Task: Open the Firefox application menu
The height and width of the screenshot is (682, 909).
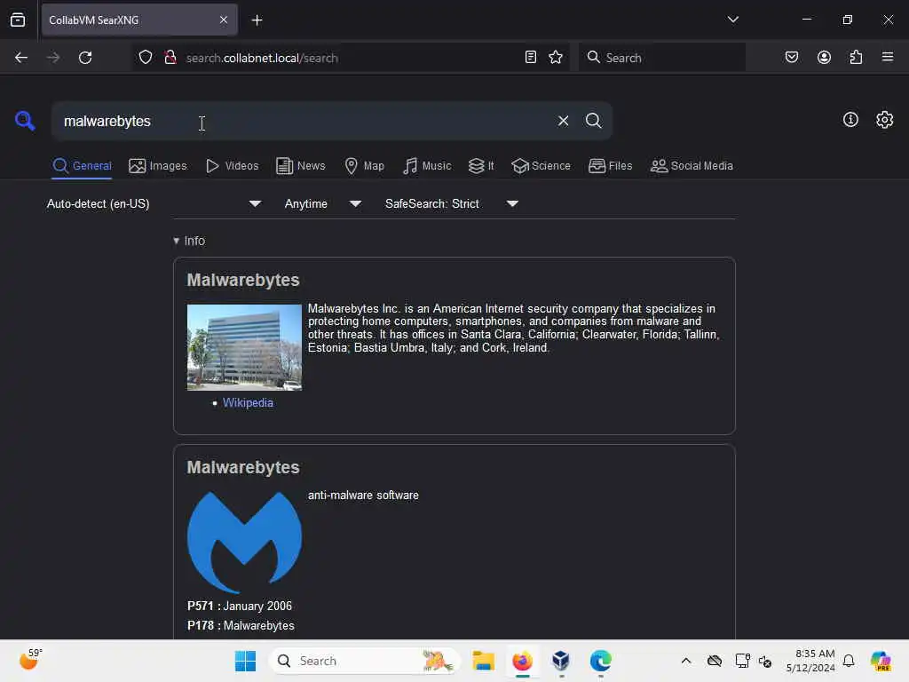Action: [888, 57]
